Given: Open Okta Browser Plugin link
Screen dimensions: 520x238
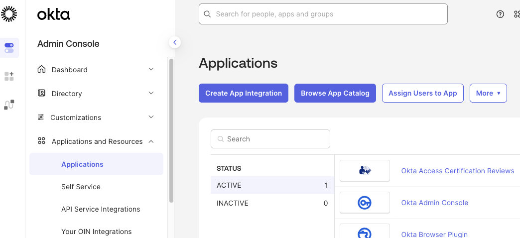Looking at the screenshot, I should pos(434,234).
